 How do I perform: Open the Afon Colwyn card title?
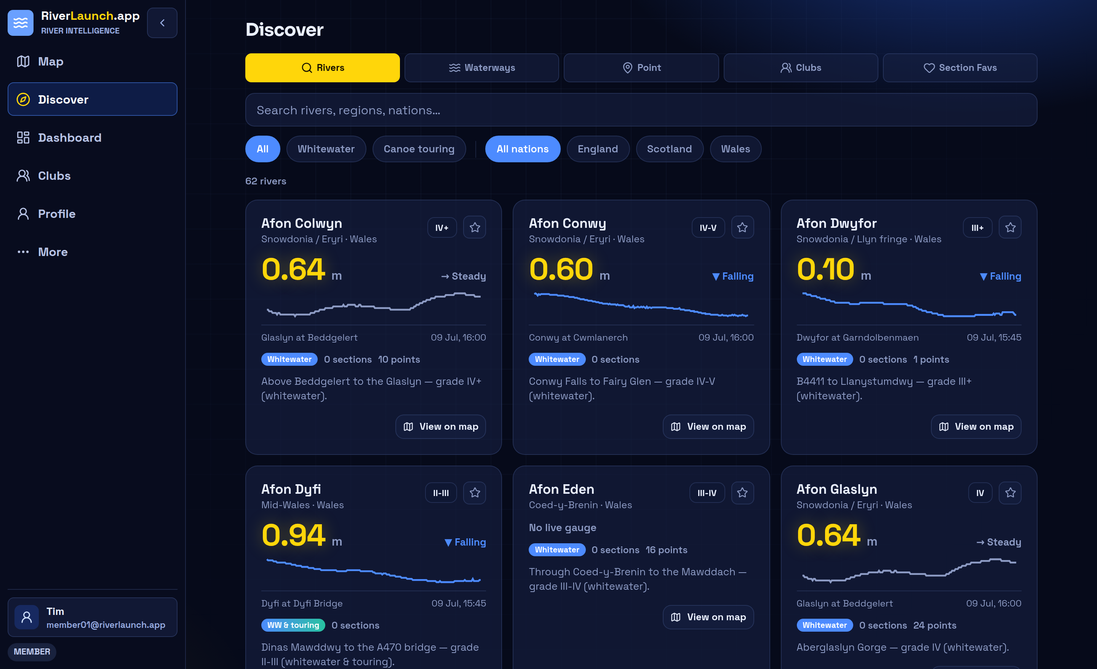(301, 223)
